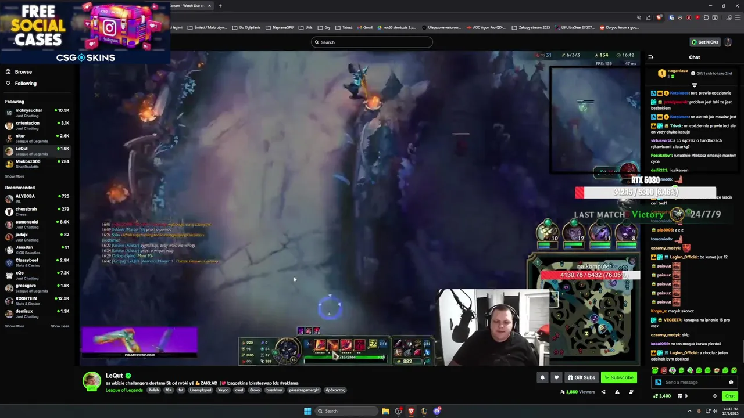The height and width of the screenshot is (418, 744).
Task: Collapse the chat panel with the arrow icon
Action: (650, 57)
